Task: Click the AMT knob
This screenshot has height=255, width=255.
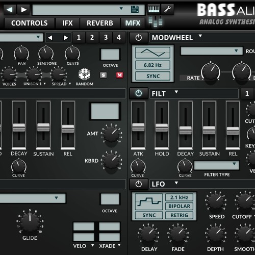Action: 112,134
